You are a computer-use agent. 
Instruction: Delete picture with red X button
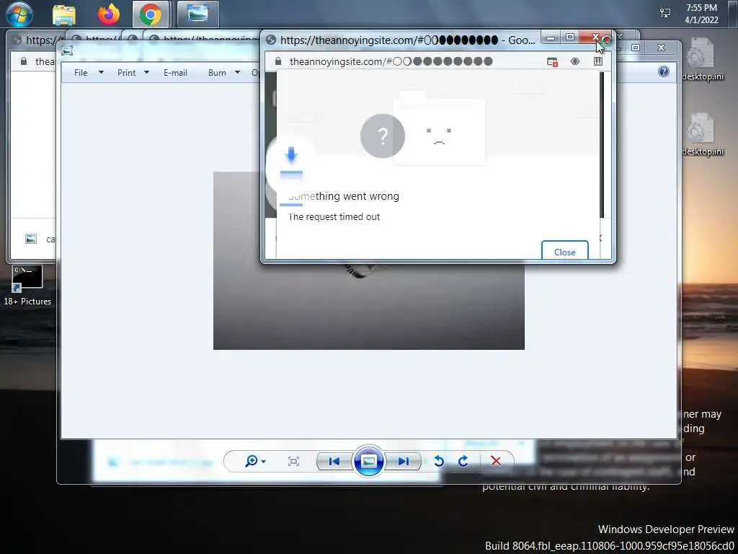[496, 461]
